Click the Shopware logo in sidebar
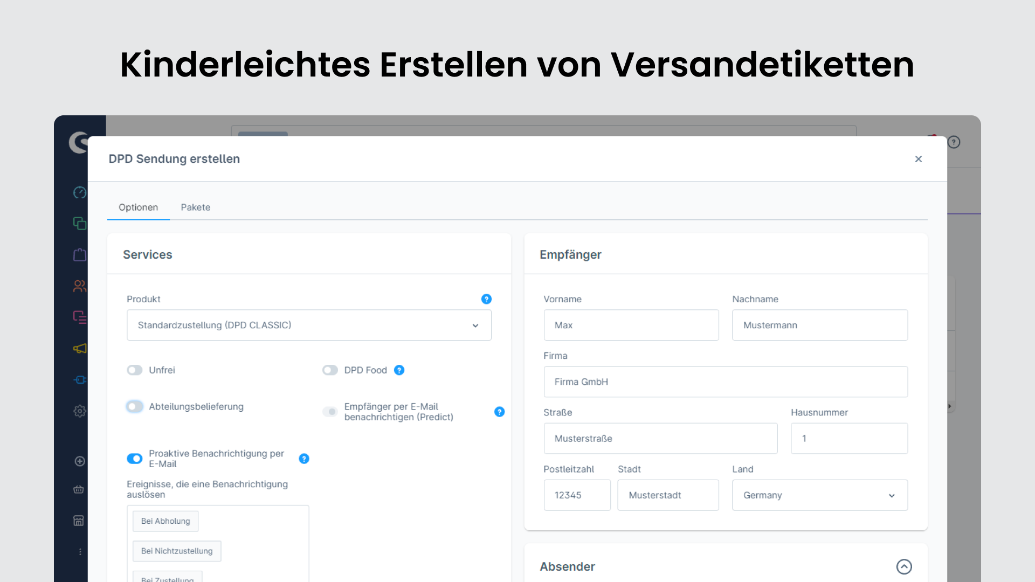 point(79,142)
